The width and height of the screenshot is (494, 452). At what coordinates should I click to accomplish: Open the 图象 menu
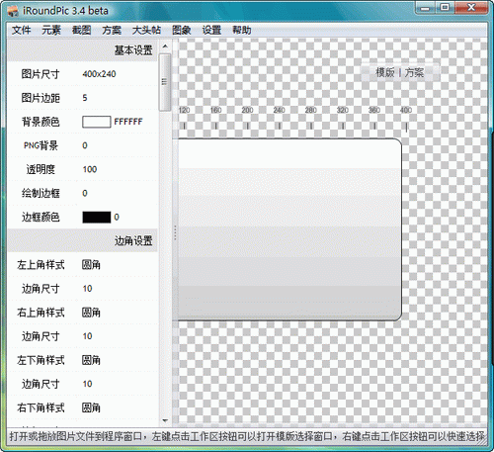(182, 30)
